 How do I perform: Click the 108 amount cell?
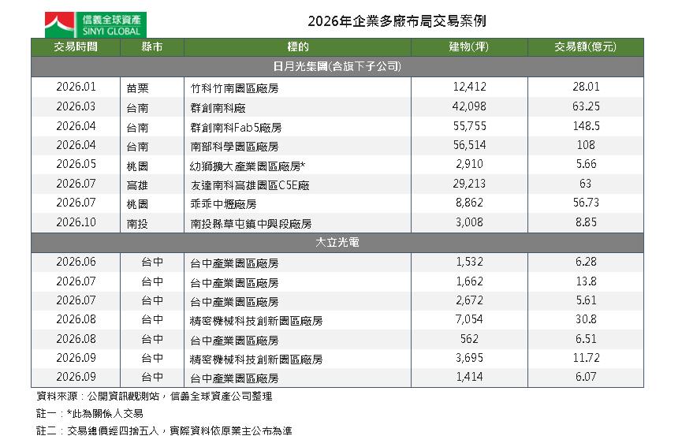click(x=586, y=145)
